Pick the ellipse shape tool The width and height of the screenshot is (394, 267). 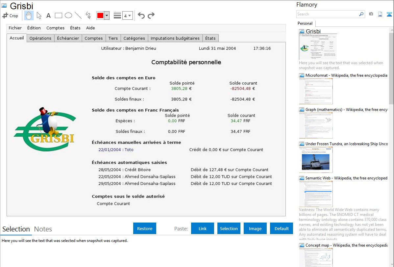click(68, 15)
